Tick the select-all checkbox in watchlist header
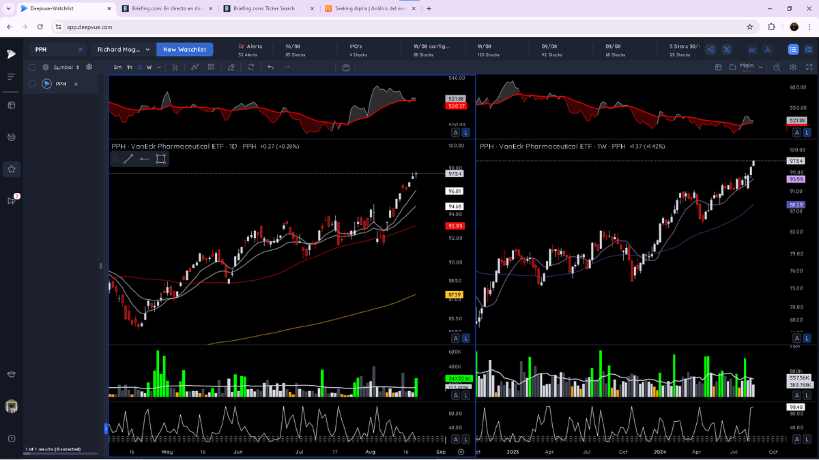 pos(32,67)
